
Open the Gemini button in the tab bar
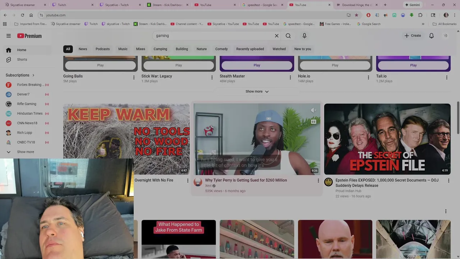click(x=412, y=5)
